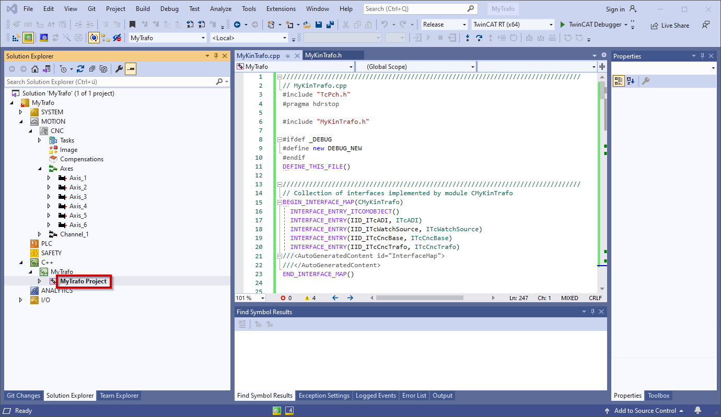Click Categorized view icon in Properties panel
721x417 pixels.
(x=619, y=81)
